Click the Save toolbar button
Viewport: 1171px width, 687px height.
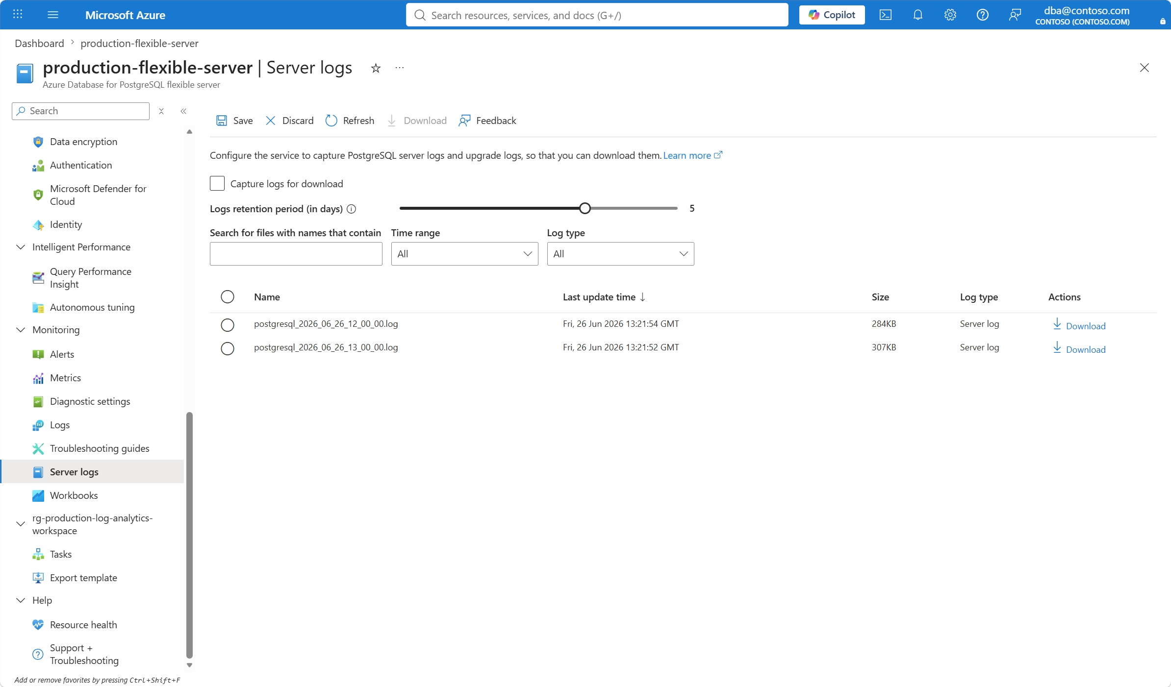click(x=234, y=121)
